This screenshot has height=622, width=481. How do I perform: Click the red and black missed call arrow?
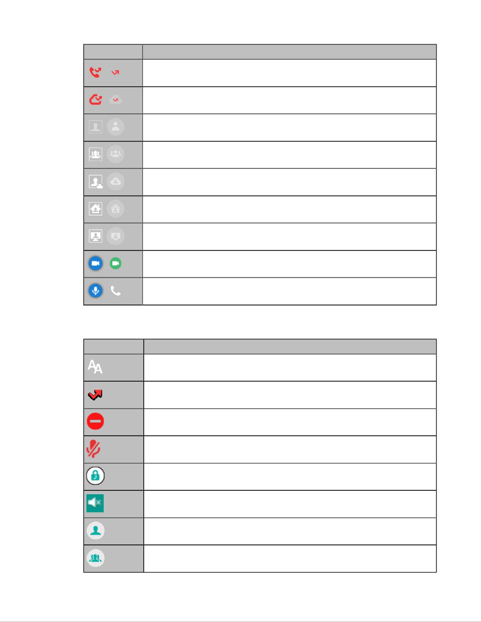coord(95,395)
